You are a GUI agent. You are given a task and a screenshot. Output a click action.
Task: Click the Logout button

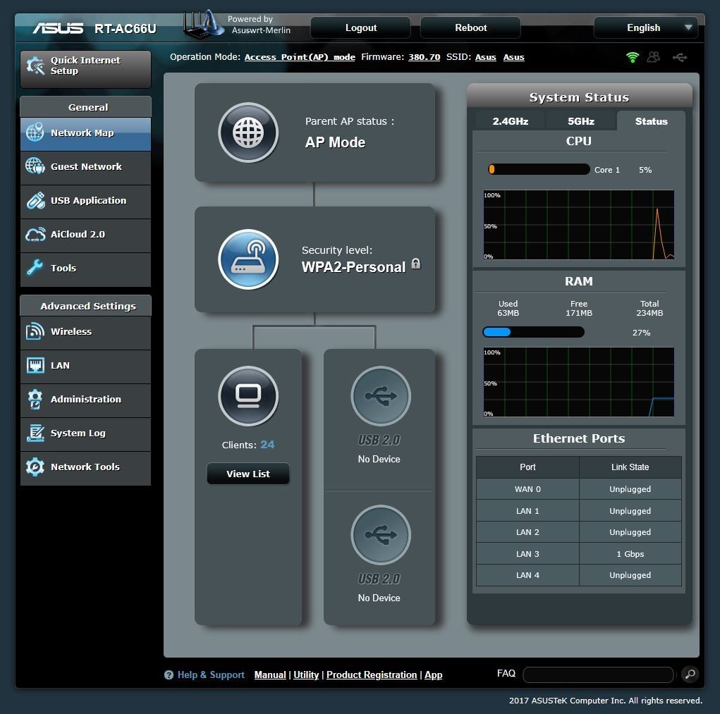(360, 28)
